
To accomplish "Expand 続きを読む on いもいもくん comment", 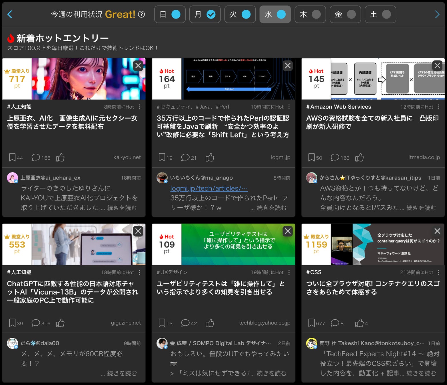I will (x=272, y=208).
